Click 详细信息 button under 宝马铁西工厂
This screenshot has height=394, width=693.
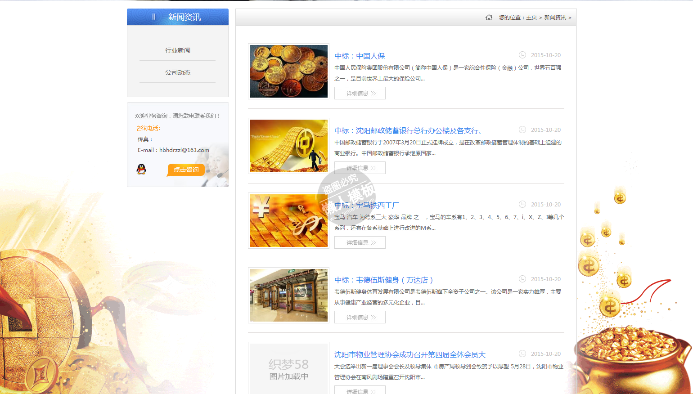360,242
